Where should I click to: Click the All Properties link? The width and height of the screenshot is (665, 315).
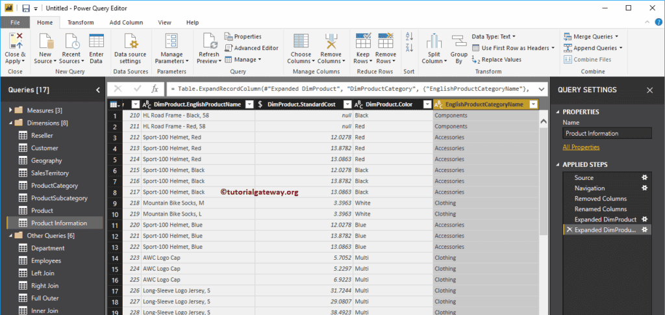coord(581,147)
